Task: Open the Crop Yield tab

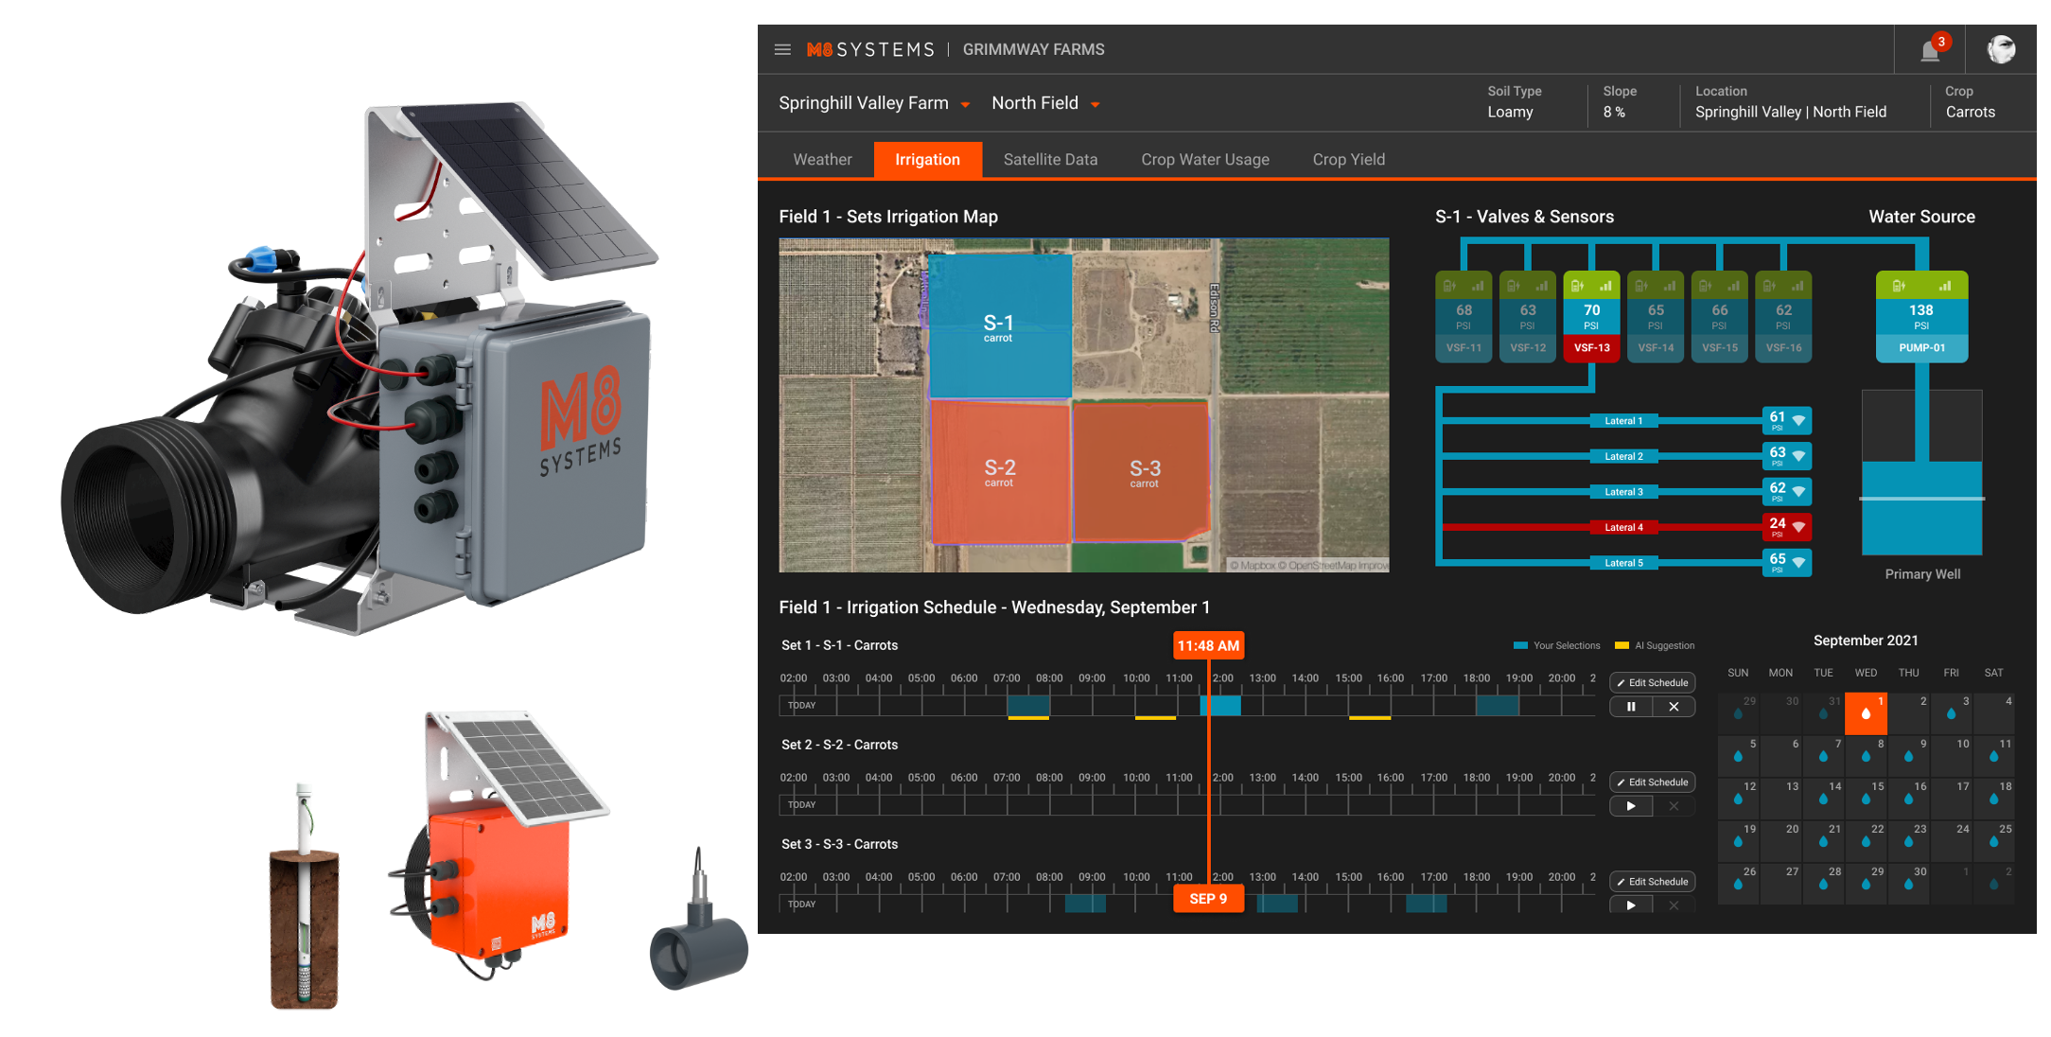Action: pyautogui.click(x=1348, y=159)
